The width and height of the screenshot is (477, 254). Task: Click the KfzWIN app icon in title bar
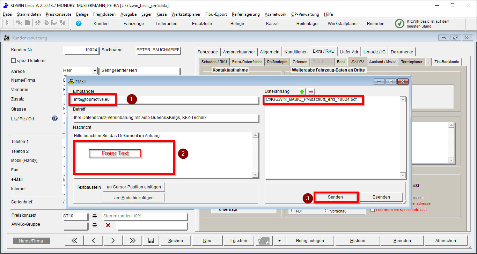click(5, 6)
